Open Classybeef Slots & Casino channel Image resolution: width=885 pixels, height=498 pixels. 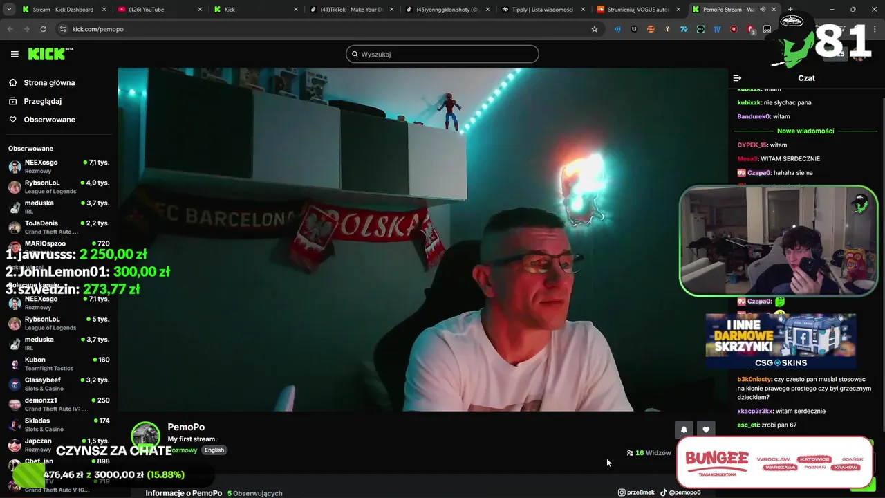coord(59,384)
